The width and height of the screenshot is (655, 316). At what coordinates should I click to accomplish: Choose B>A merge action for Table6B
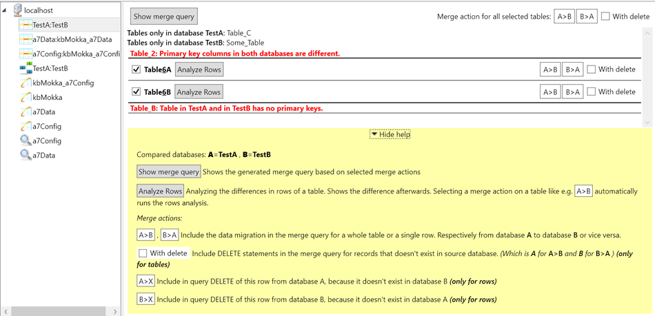click(x=572, y=92)
